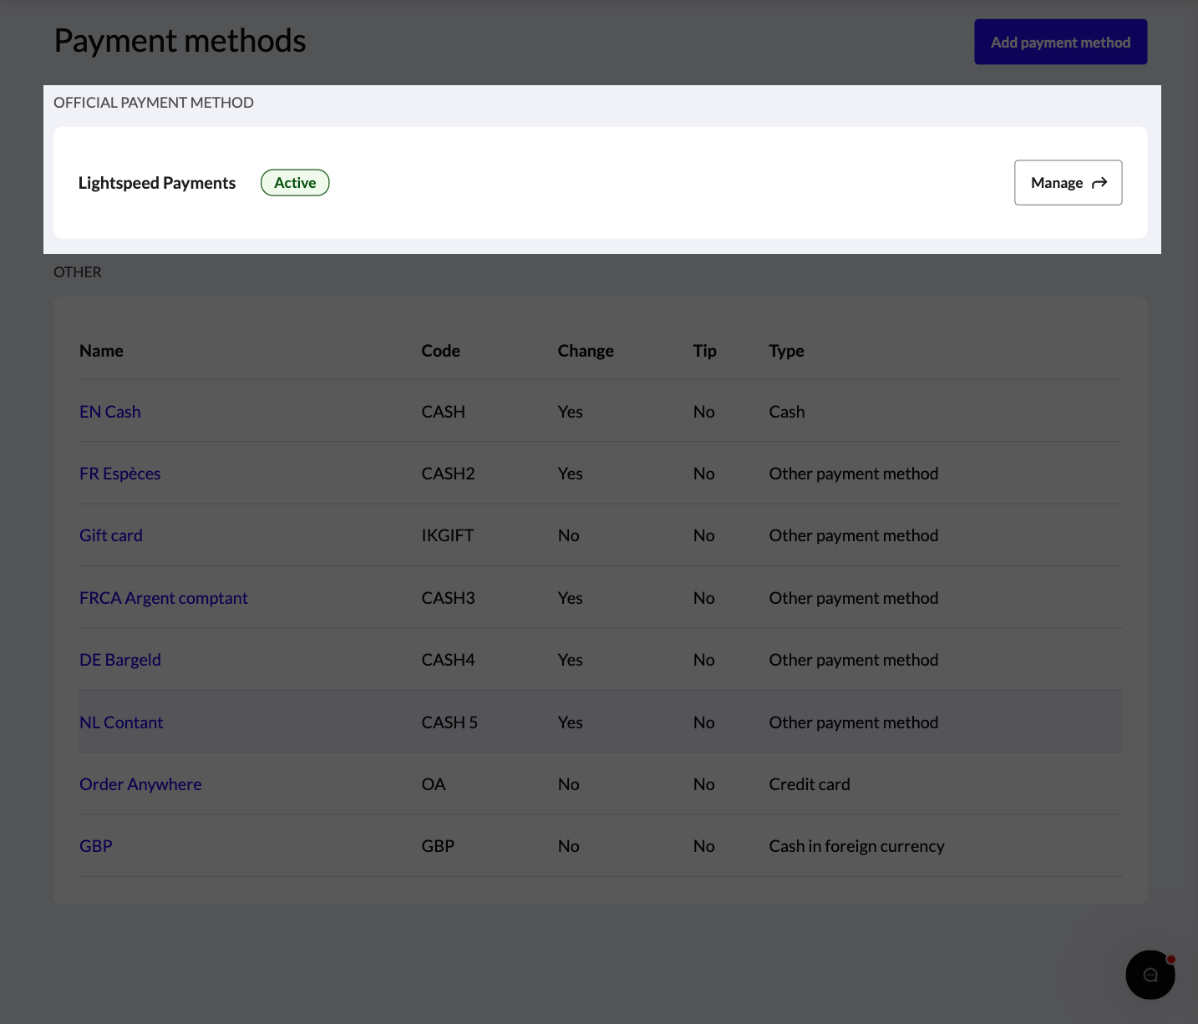This screenshot has height=1024, width=1198.
Task: Click the Credit card type cell
Action: coord(810,784)
